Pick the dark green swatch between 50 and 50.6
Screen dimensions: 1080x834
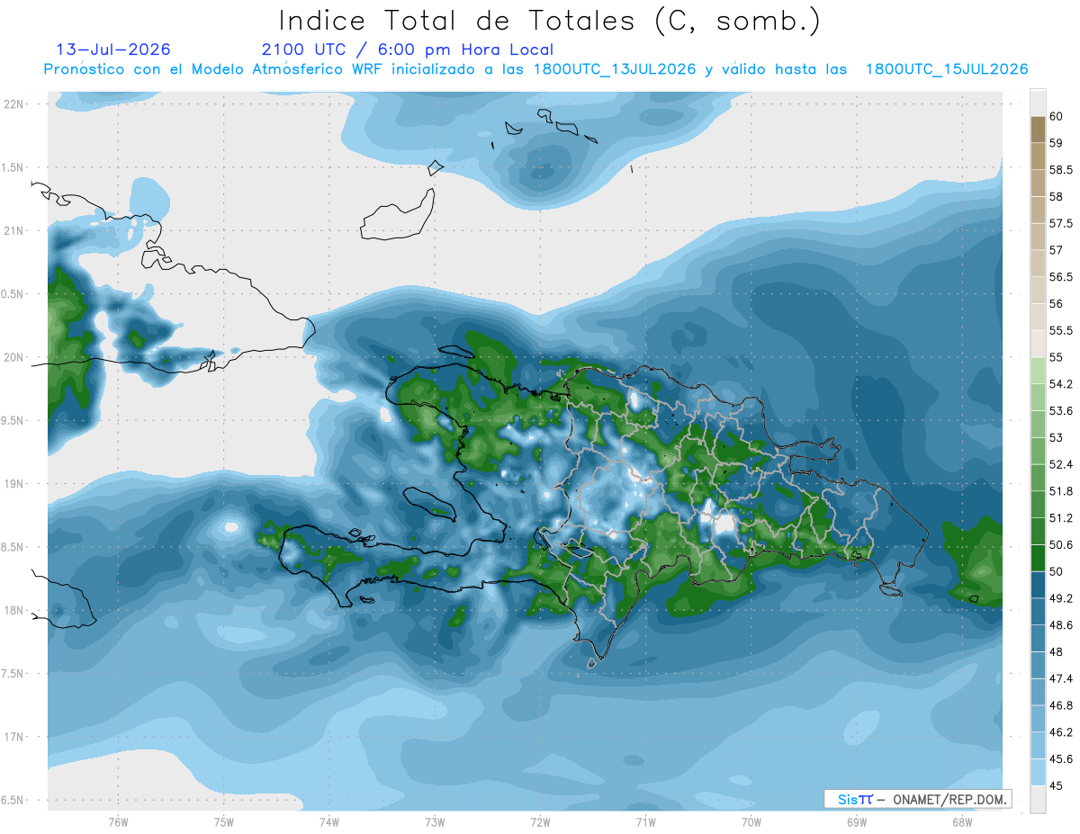(1038, 559)
